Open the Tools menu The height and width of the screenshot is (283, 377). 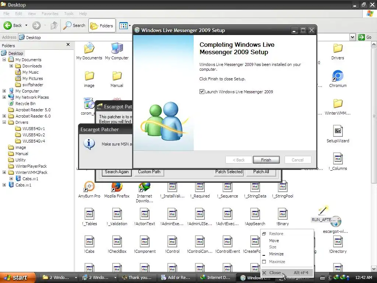[69, 14]
